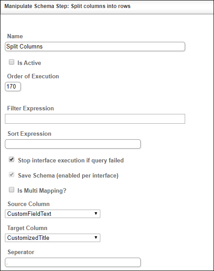The width and height of the screenshot is (214, 271).
Task: Click the Sort Expression text field
Action: pos(73,144)
